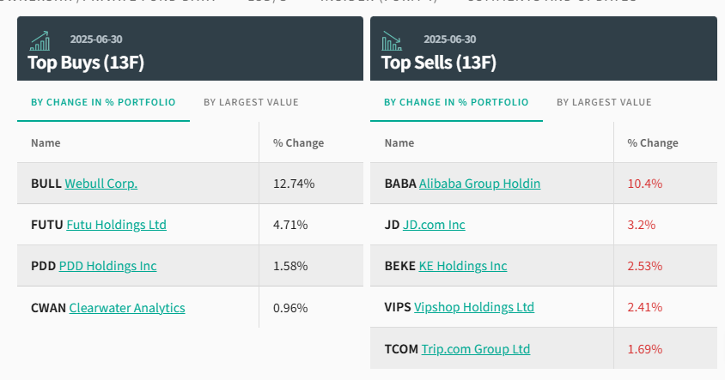Open the Trip.com Group Ltd link

476,348
